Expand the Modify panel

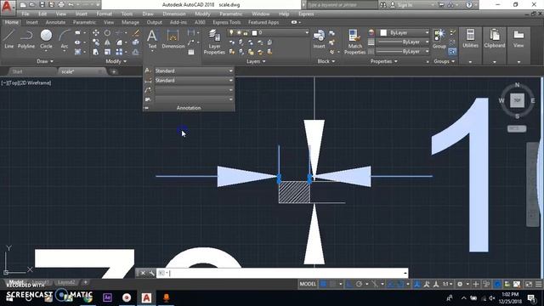[x=116, y=61]
